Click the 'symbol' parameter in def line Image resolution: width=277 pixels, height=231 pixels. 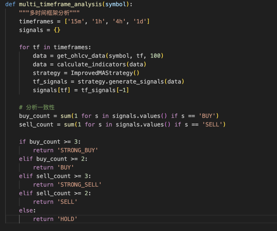tap(116, 4)
